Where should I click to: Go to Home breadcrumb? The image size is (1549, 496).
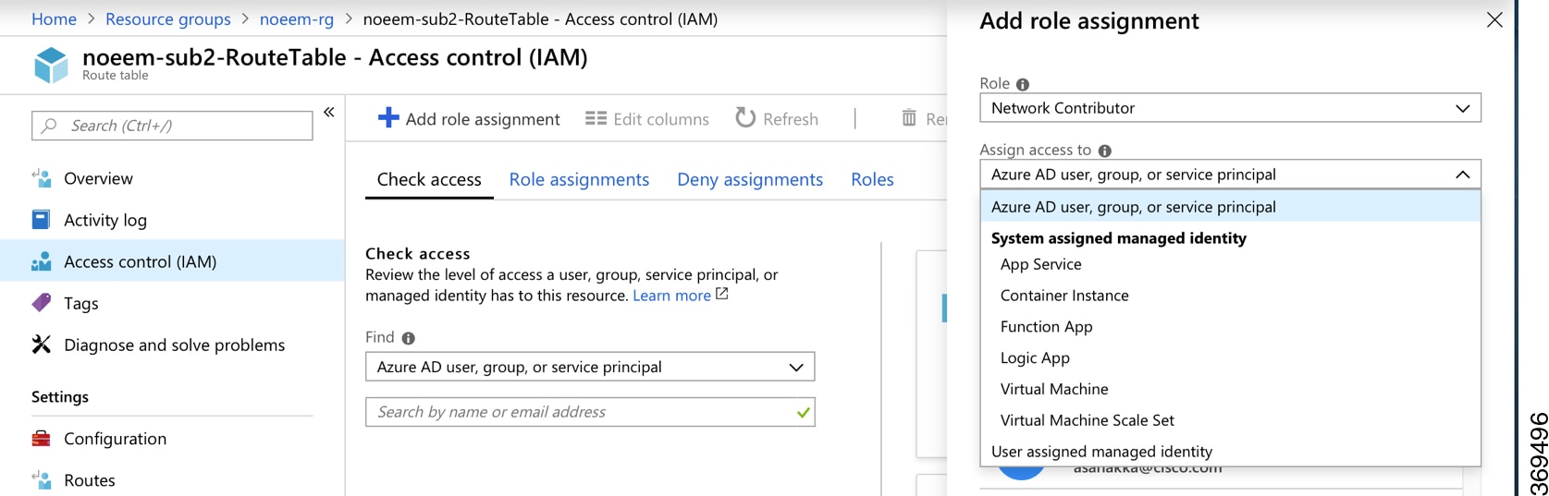pyautogui.click(x=54, y=18)
